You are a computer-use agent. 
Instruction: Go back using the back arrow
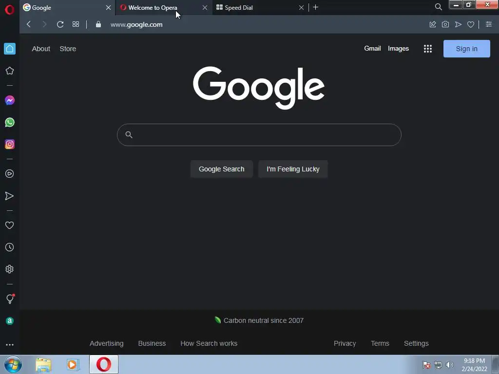(29, 24)
